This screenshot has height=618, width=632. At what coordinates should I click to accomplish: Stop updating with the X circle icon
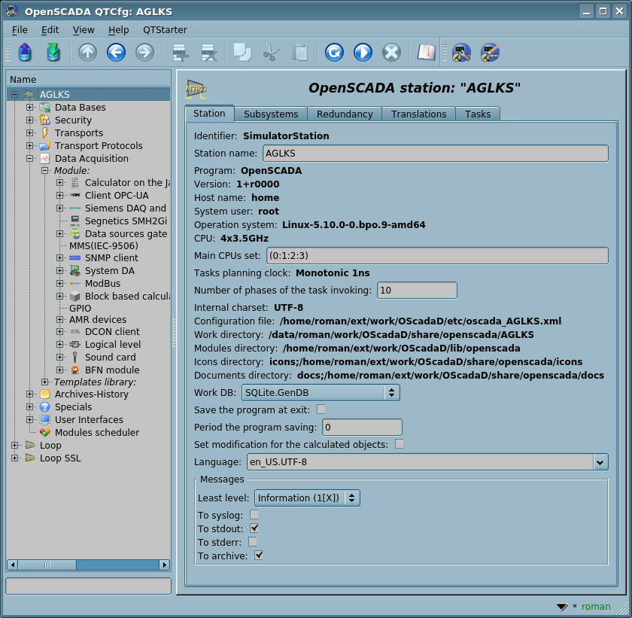391,53
